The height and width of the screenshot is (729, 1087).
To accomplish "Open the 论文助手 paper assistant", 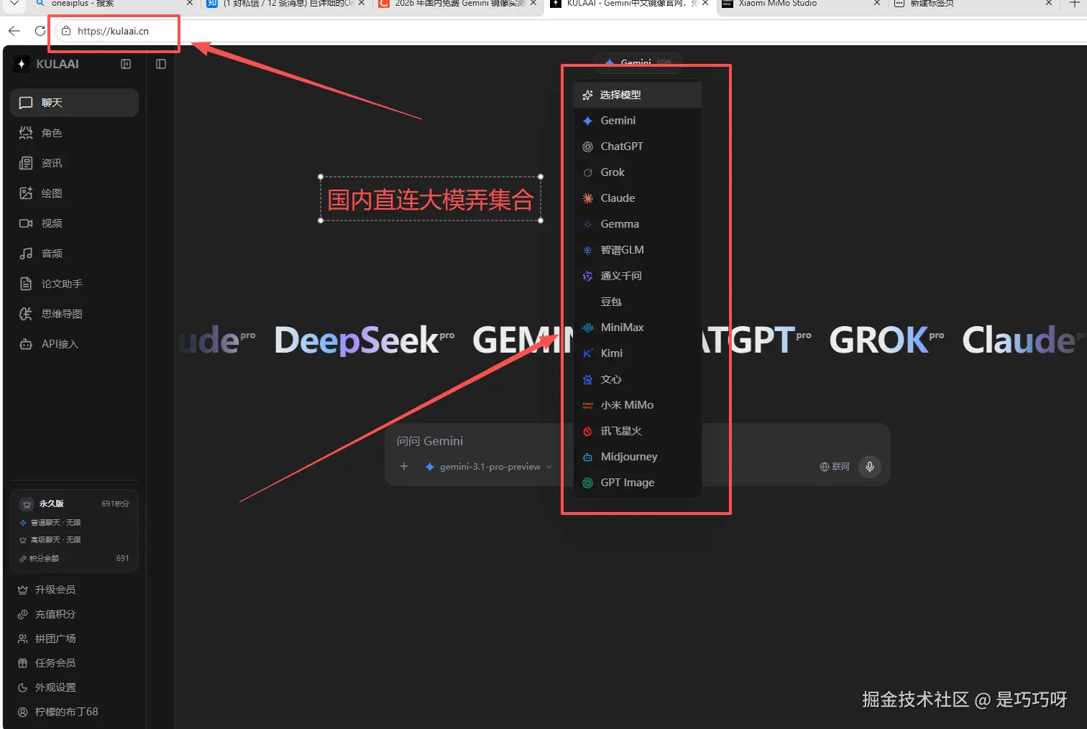I will pos(60,283).
